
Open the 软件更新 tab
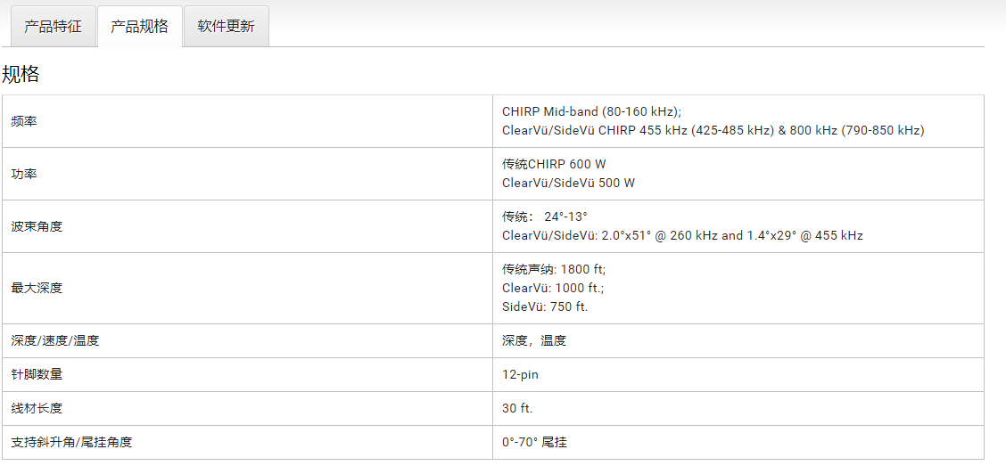pyautogui.click(x=226, y=26)
